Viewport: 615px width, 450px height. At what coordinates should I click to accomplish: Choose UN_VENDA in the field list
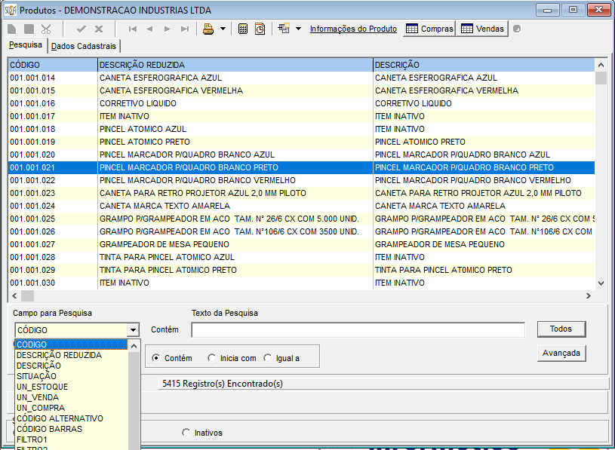38,397
